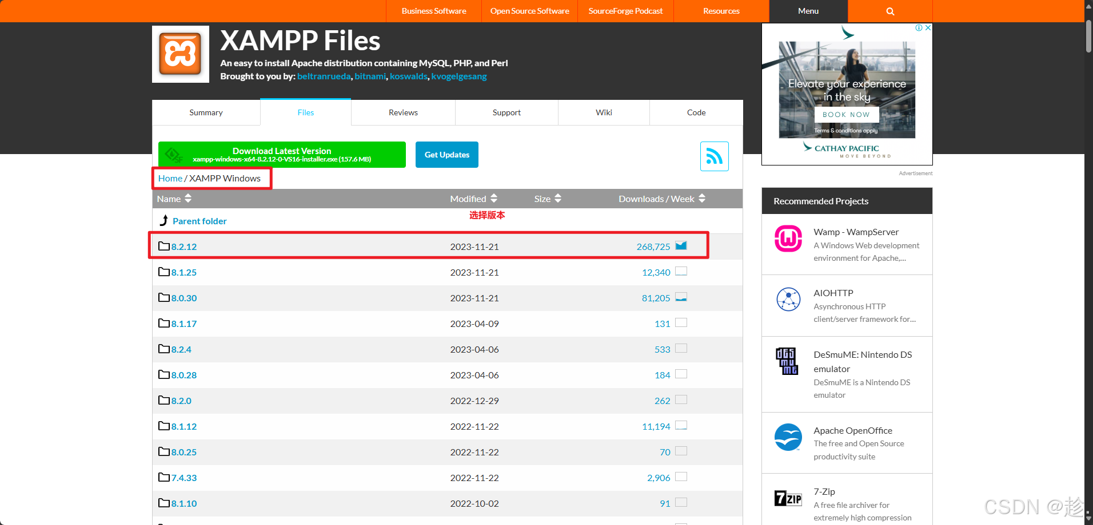Switch to the Code tab
Image resolution: width=1093 pixels, height=525 pixels.
(x=696, y=112)
